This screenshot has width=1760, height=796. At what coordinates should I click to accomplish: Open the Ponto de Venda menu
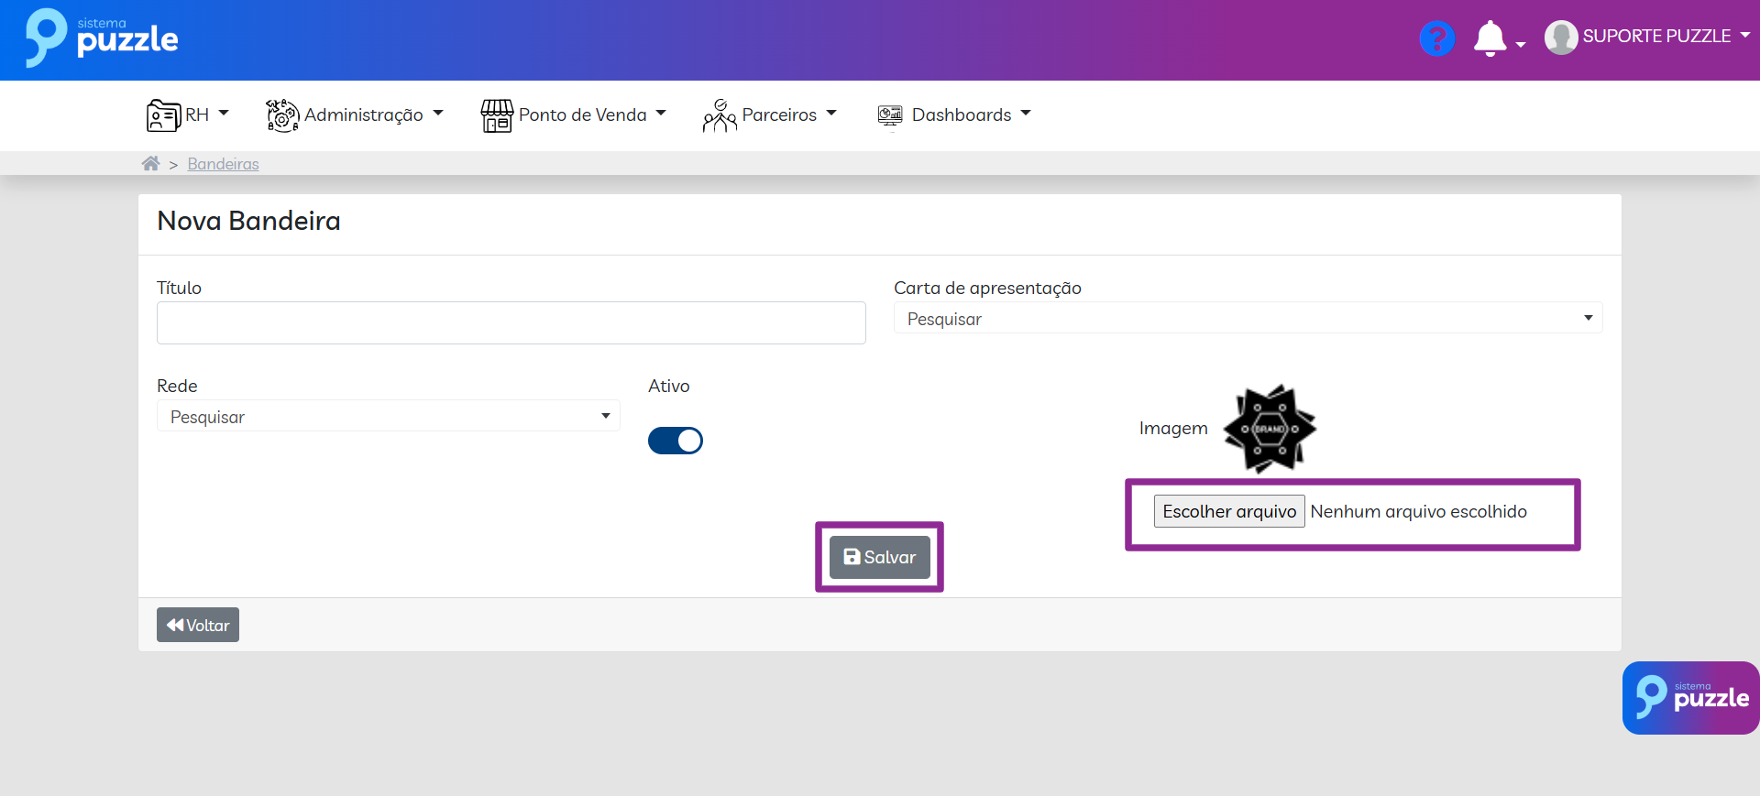[574, 114]
